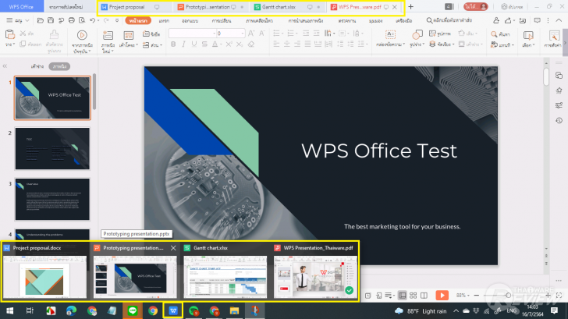The image size is (568, 319).
Task: Open Print Preview icon
Action: click(x=82, y=20)
